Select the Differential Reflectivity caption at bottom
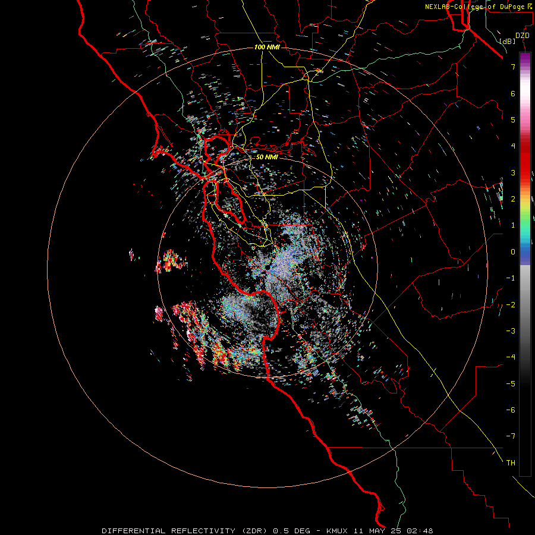 tap(267, 531)
